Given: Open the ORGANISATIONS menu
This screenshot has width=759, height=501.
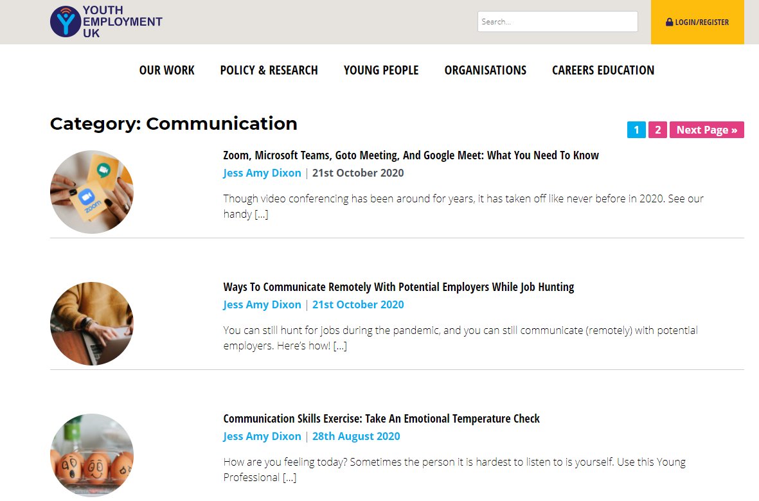Looking at the screenshot, I should coord(485,70).
